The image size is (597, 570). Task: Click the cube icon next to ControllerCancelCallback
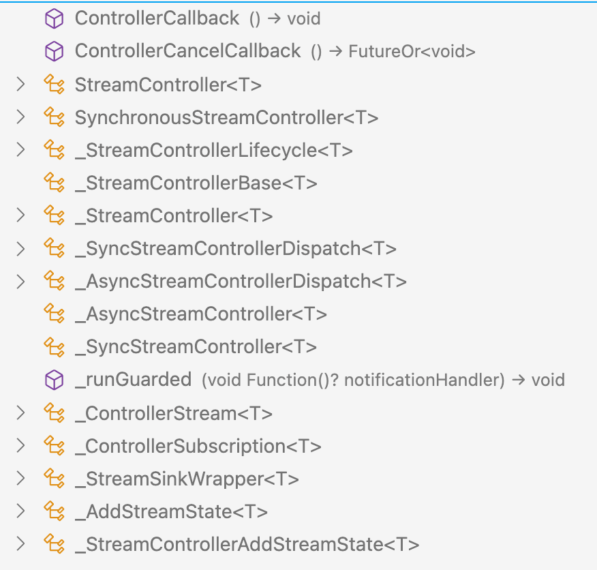pos(54,51)
